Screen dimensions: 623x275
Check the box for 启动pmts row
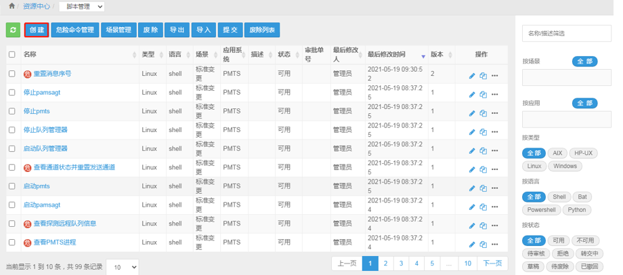coord(12,186)
